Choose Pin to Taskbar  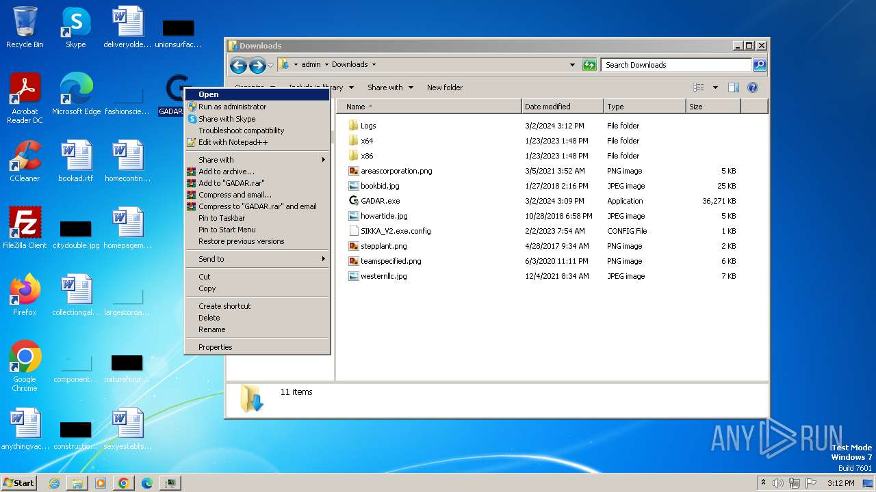coord(257,218)
